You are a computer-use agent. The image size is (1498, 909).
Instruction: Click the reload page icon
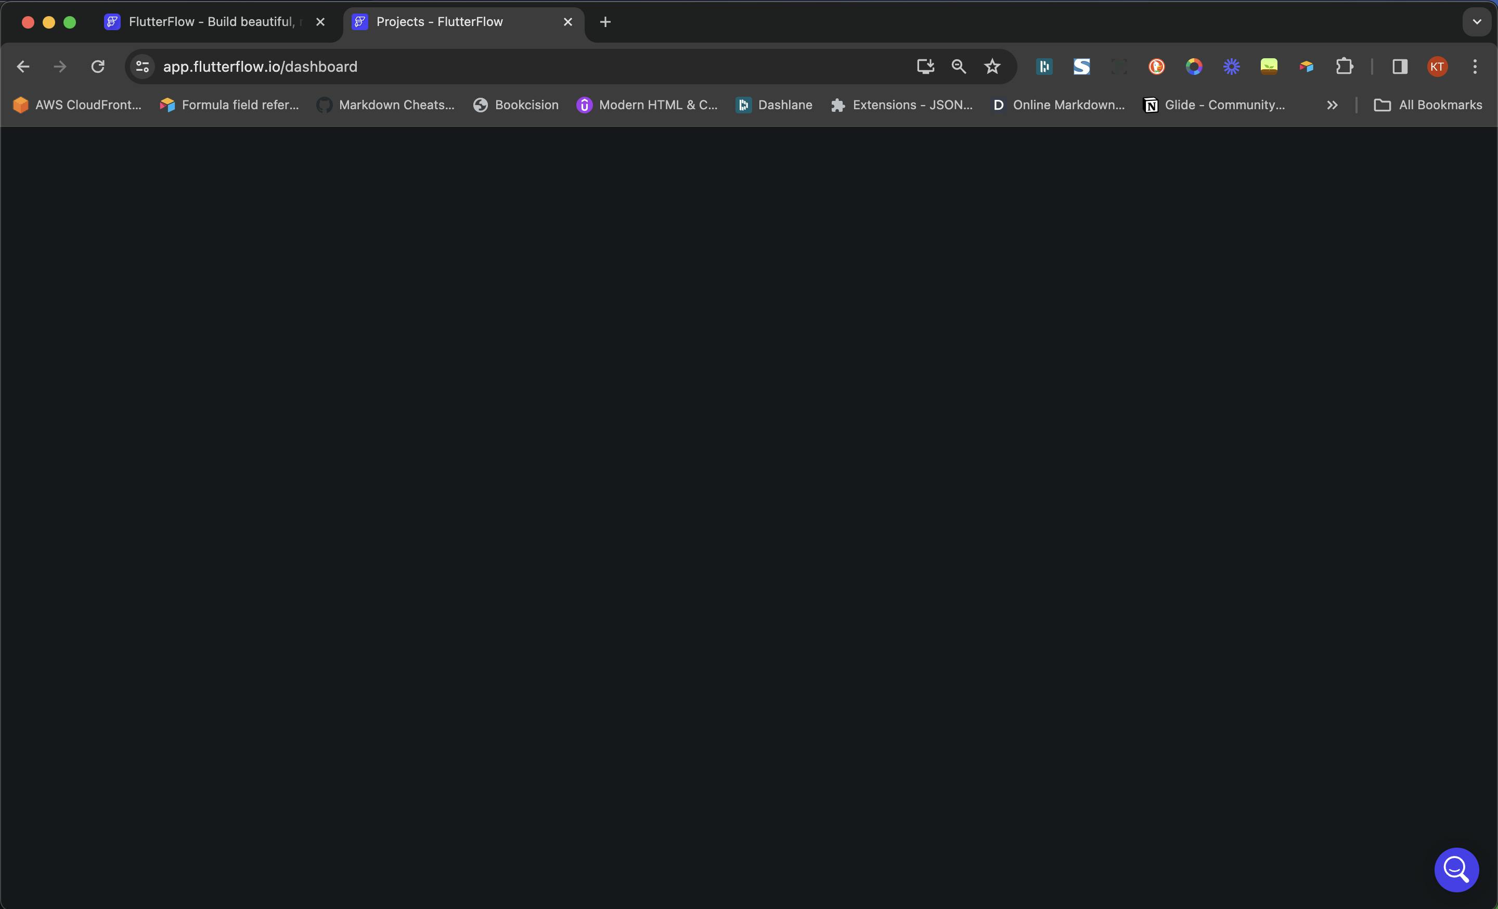(98, 66)
